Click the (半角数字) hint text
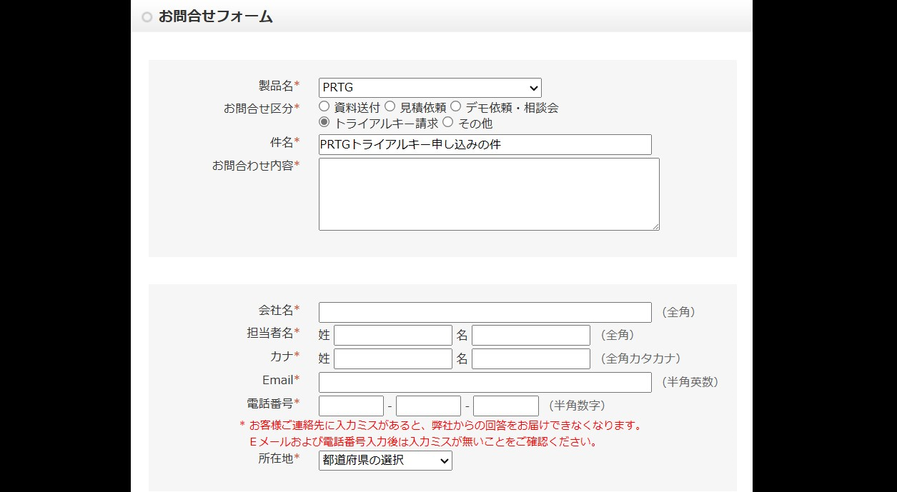Viewport: 897px width, 492px height. (577, 406)
